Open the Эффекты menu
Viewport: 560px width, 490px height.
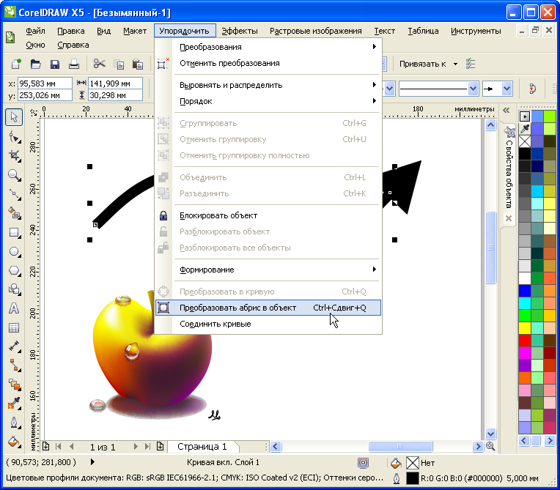point(240,31)
